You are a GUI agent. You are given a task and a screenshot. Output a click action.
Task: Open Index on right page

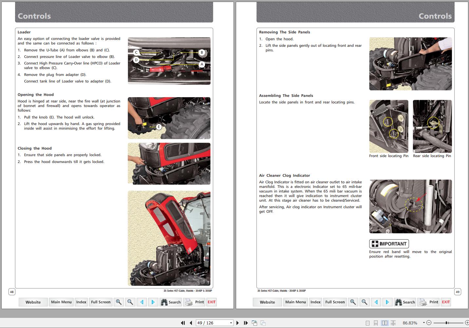[315, 302]
